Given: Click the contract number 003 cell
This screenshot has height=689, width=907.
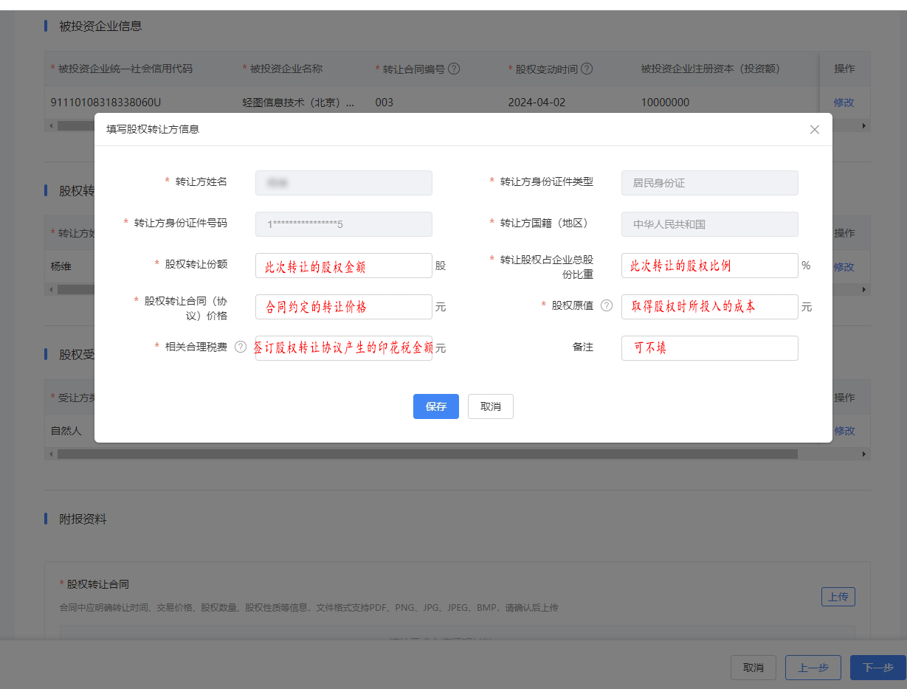Looking at the screenshot, I should [384, 103].
